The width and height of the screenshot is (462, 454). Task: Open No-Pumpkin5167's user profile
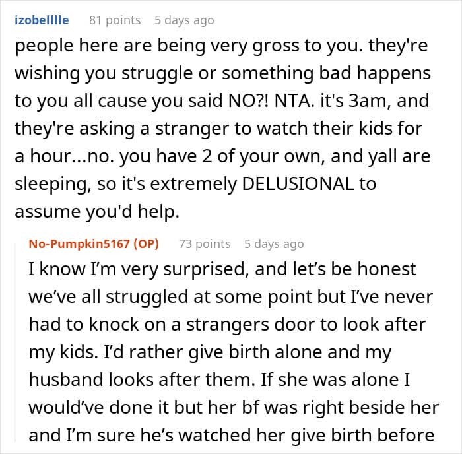[80, 244]
